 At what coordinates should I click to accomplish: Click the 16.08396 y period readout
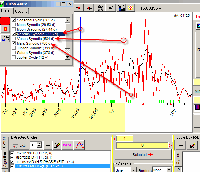[151, 8]
